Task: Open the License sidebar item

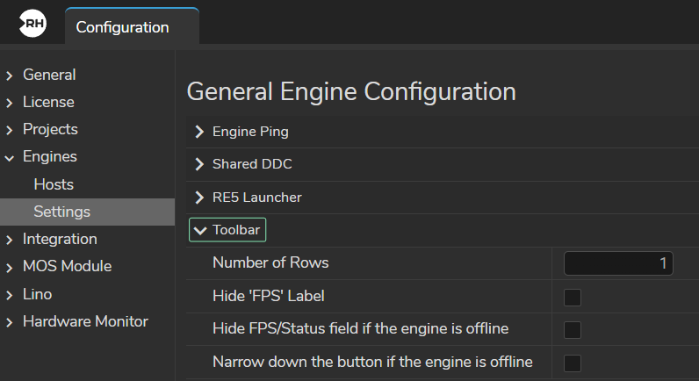Action: pyautogui.click(x=48, y=102)
